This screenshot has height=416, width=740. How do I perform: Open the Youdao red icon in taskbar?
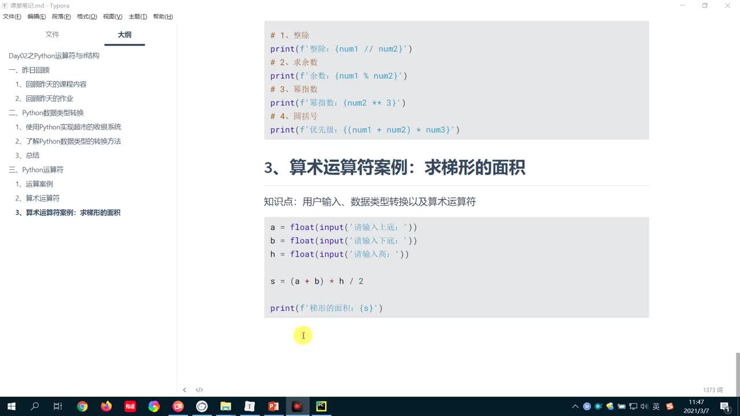130,406
